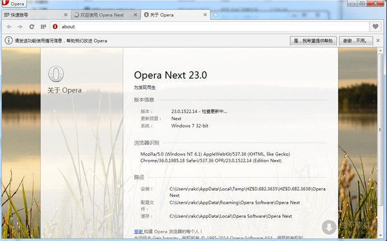
Task: Open the 感谢 credits link
Action: pos(139,231)
